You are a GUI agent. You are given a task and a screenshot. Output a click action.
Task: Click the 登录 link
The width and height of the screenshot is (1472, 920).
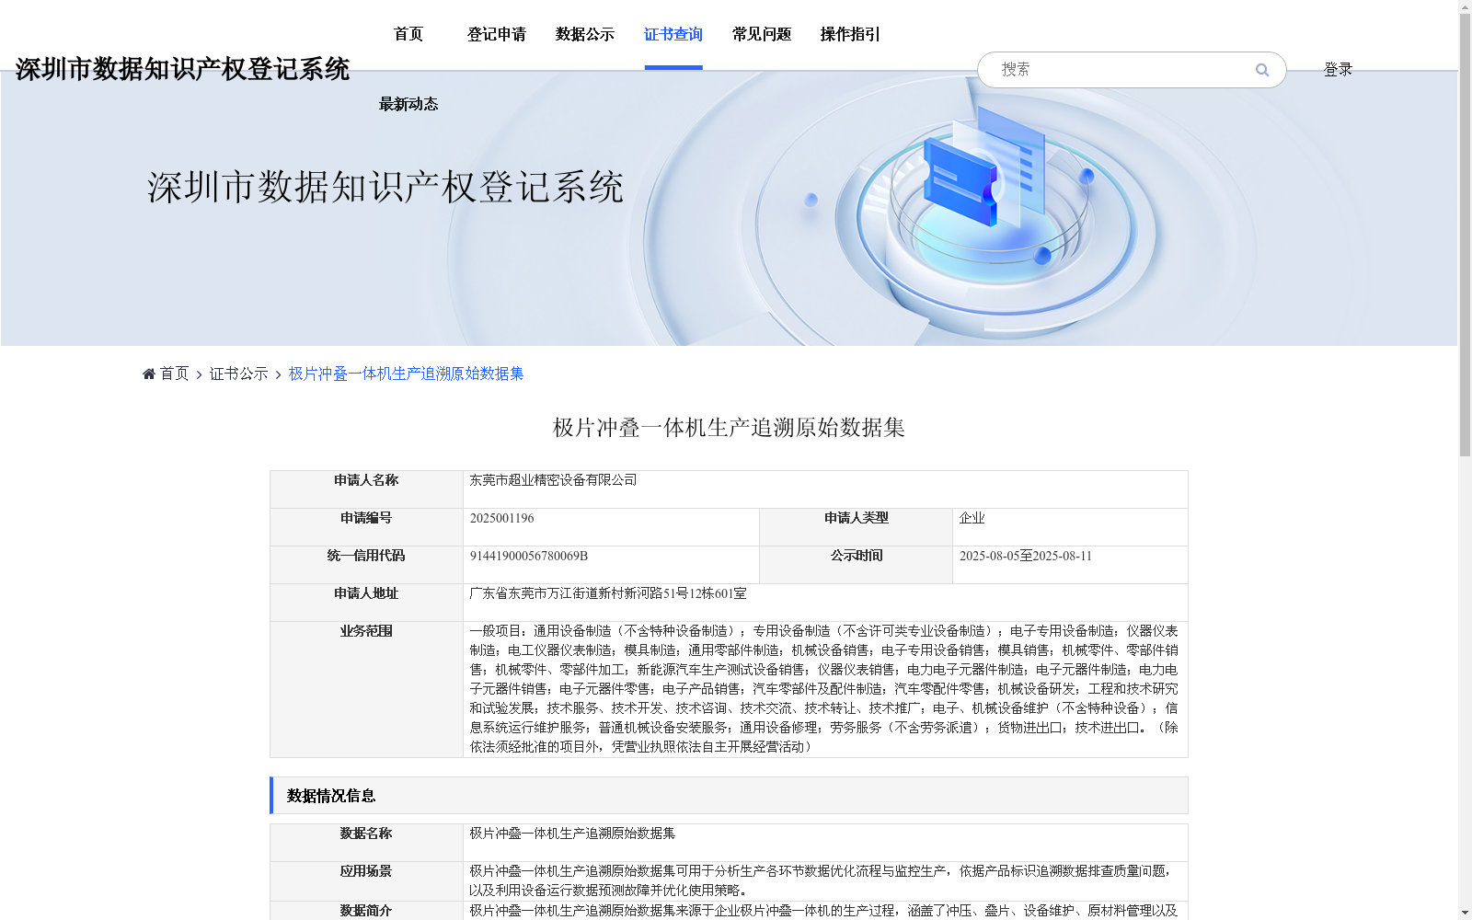(1338, 70)
